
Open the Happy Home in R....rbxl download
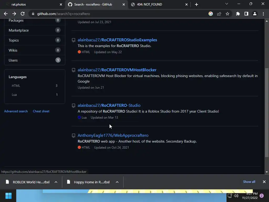[89, 182]
